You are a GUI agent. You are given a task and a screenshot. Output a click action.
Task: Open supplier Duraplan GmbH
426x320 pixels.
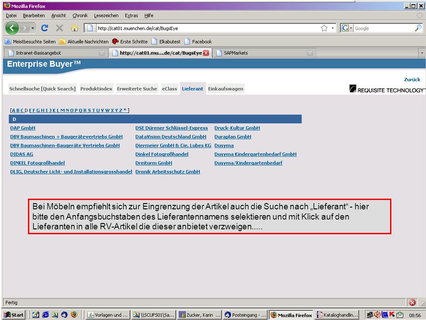tap(233, 136)
